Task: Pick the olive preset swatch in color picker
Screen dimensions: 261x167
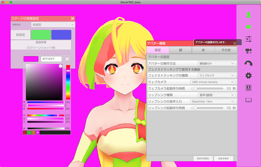Action: pos(33,132)
